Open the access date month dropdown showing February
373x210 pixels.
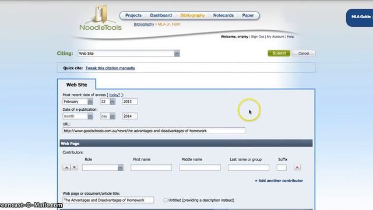[78, 101]
